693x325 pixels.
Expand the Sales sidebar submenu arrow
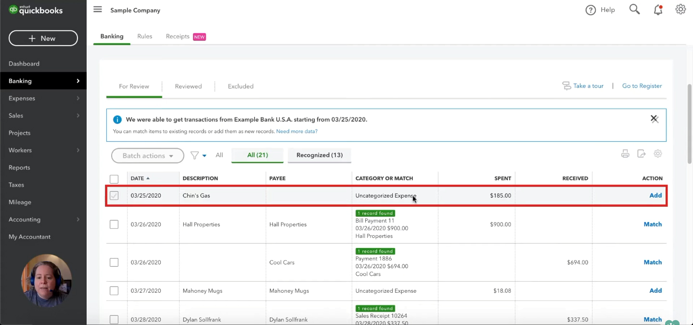[78, 115]
